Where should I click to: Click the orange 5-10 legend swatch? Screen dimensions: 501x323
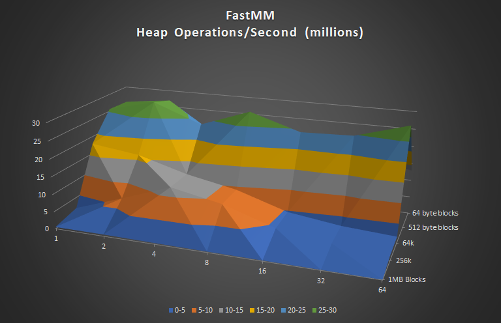click(194, 310)
